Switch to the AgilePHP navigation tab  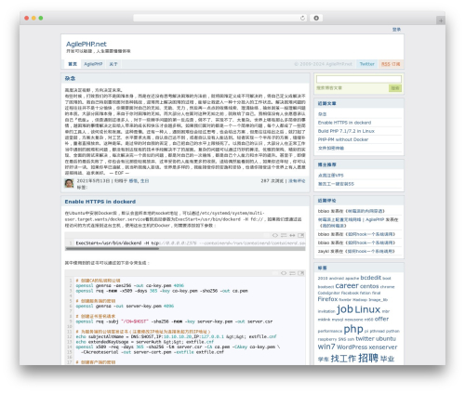pyautogui.click(x=93, y=64)
